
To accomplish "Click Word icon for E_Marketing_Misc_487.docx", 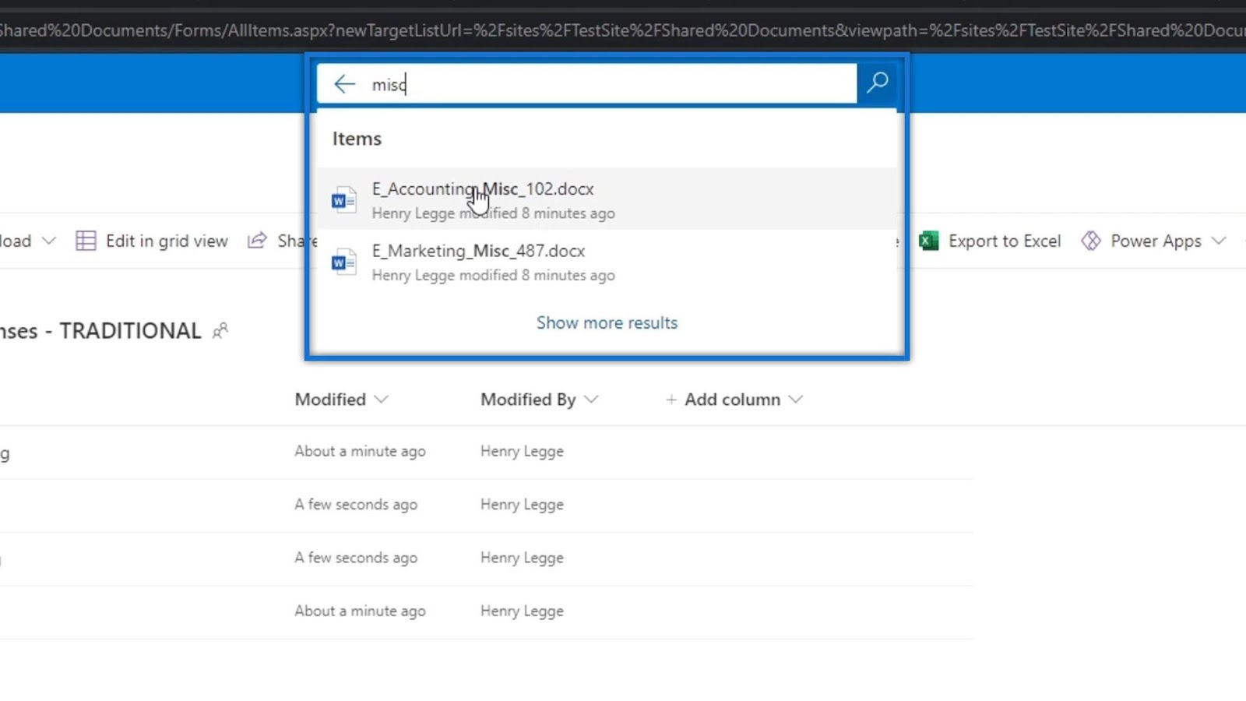I will [x=343, y=263].
